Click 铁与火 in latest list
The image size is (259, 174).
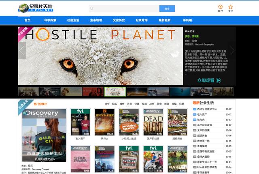[x=201, y=120]
